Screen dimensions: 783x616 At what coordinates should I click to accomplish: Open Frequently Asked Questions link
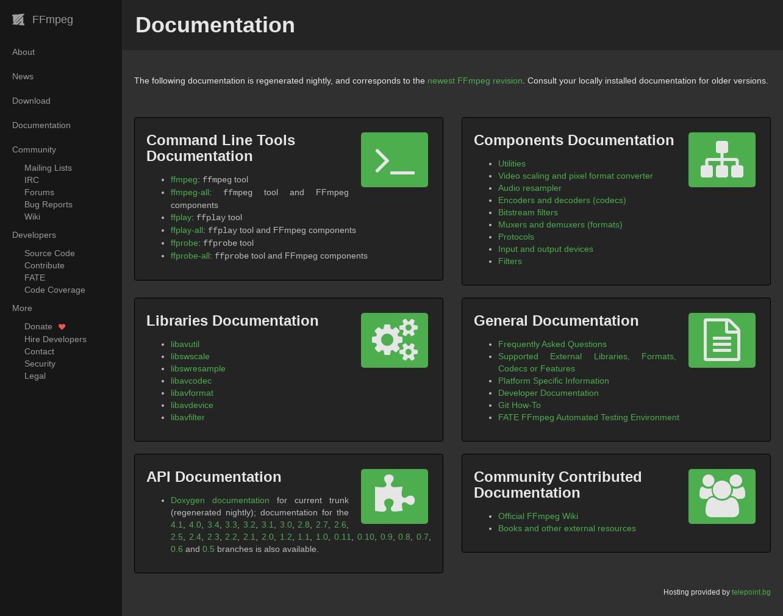(552, 344)
